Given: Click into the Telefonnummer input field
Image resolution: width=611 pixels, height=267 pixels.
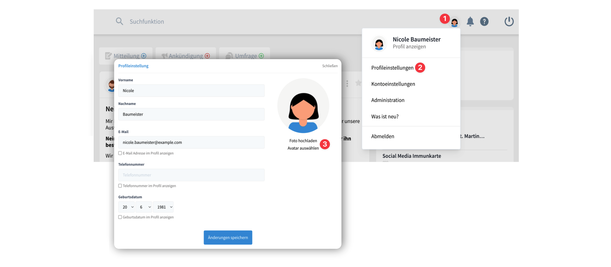Looking at the screenshot, I should coord(191,175).
